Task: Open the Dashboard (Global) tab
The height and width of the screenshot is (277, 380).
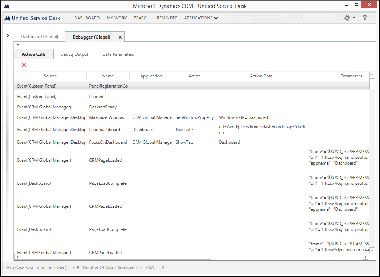Action: 40,36
